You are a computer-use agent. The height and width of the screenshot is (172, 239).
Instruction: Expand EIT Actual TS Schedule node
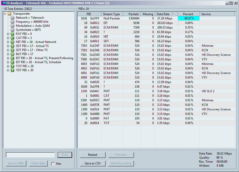point(8,62)
